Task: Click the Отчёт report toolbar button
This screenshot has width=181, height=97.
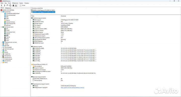Action: pos(22,5)
